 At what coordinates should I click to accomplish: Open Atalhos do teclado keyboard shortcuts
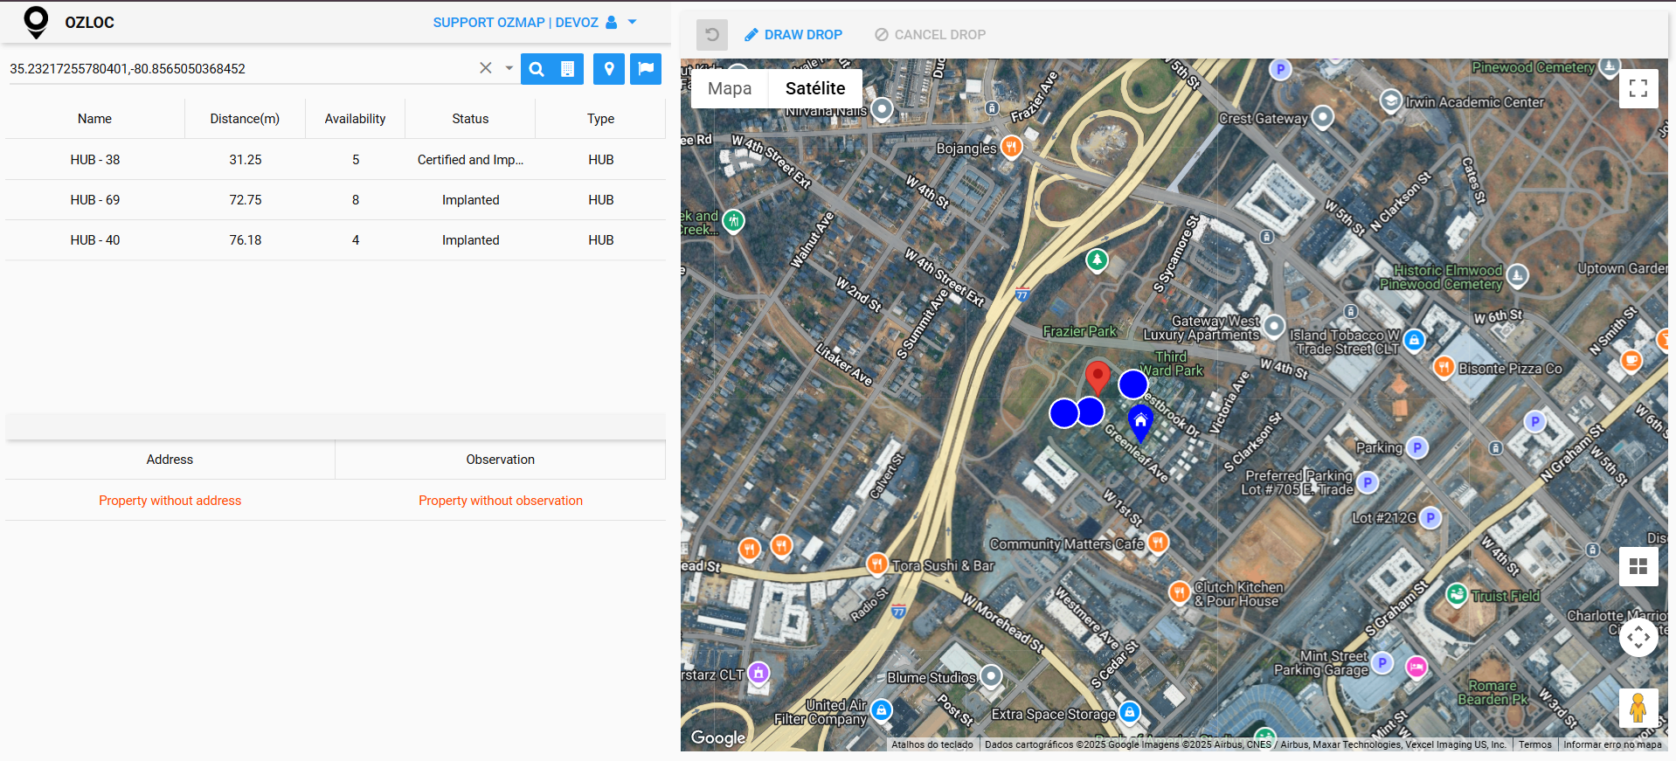pos(932,744)
